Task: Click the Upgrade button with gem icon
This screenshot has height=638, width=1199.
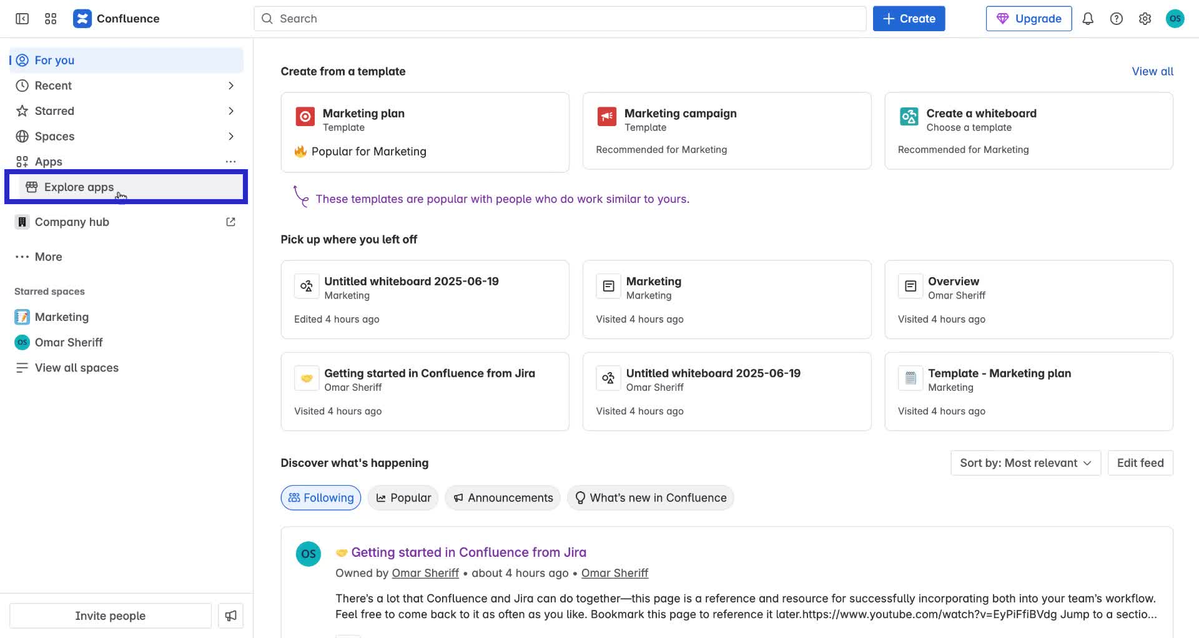Action: point(1029,18)
